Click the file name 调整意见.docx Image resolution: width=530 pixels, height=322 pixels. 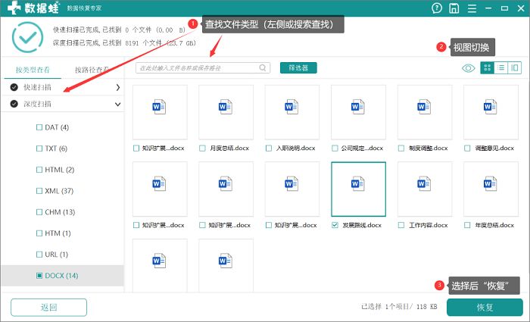(x=494, y=148)
